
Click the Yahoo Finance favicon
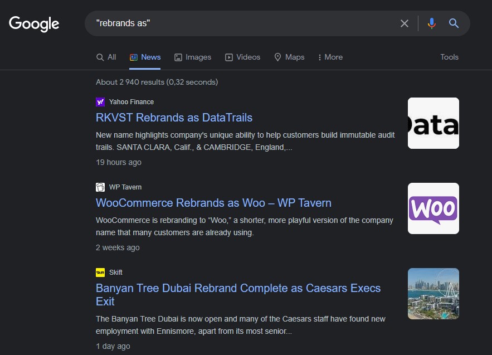(100, 102)
